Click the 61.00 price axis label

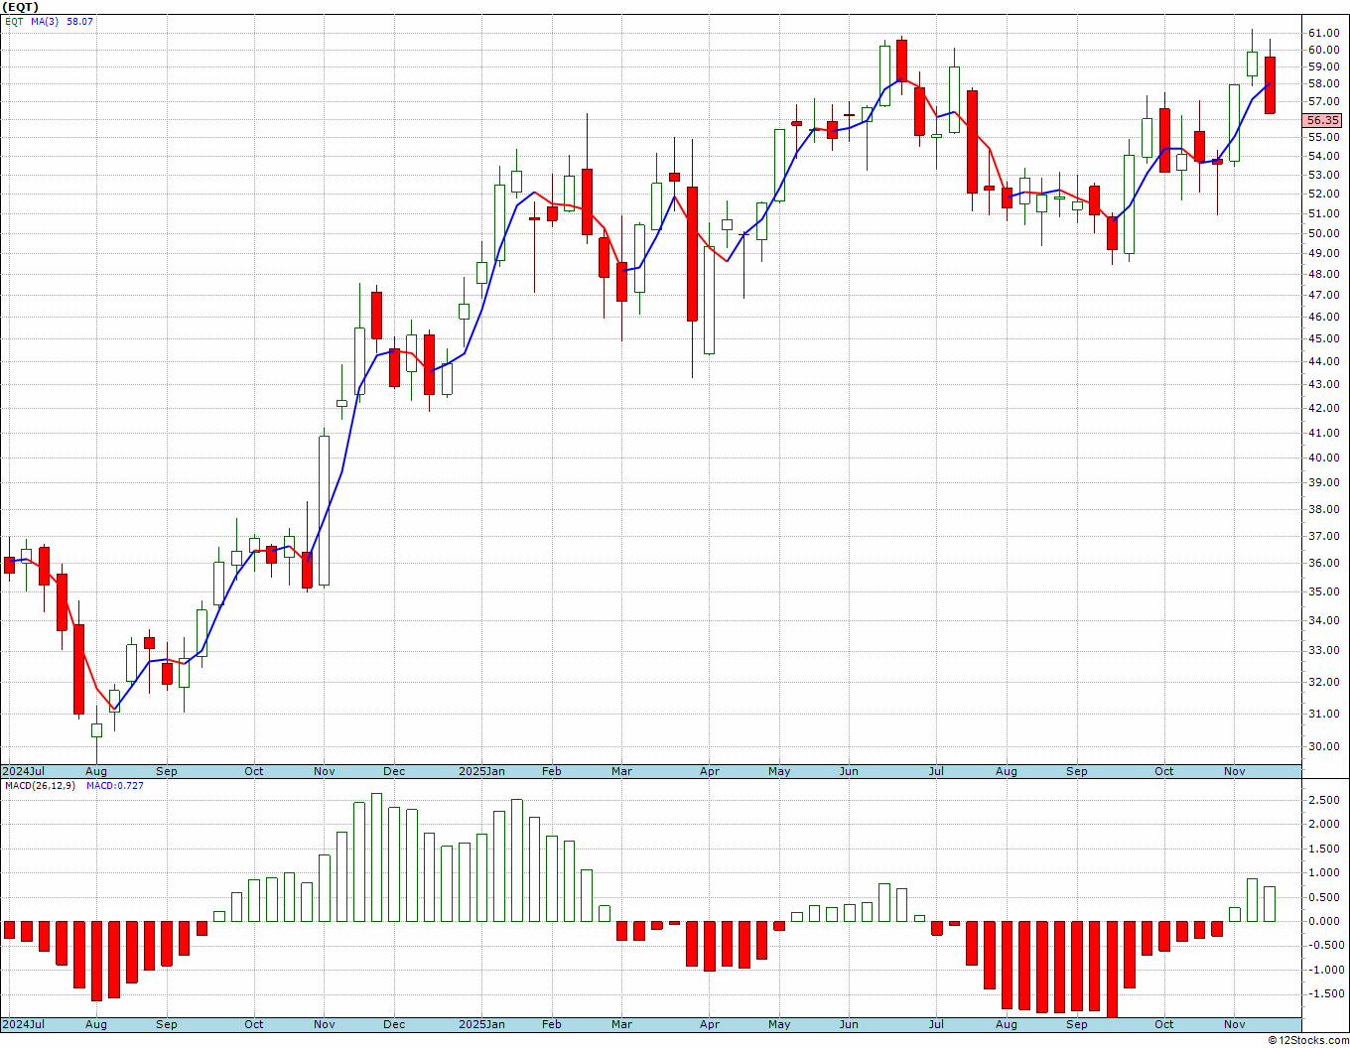pyautogui.click(x=1323, y=32)
